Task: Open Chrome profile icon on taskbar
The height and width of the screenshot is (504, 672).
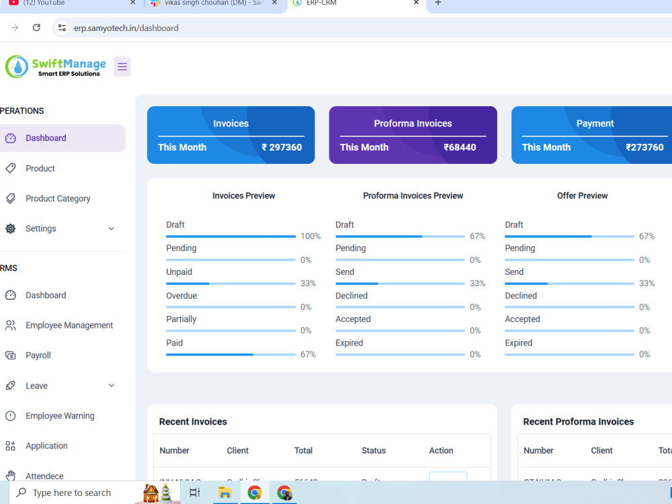Action: click(x=284, y=493)
